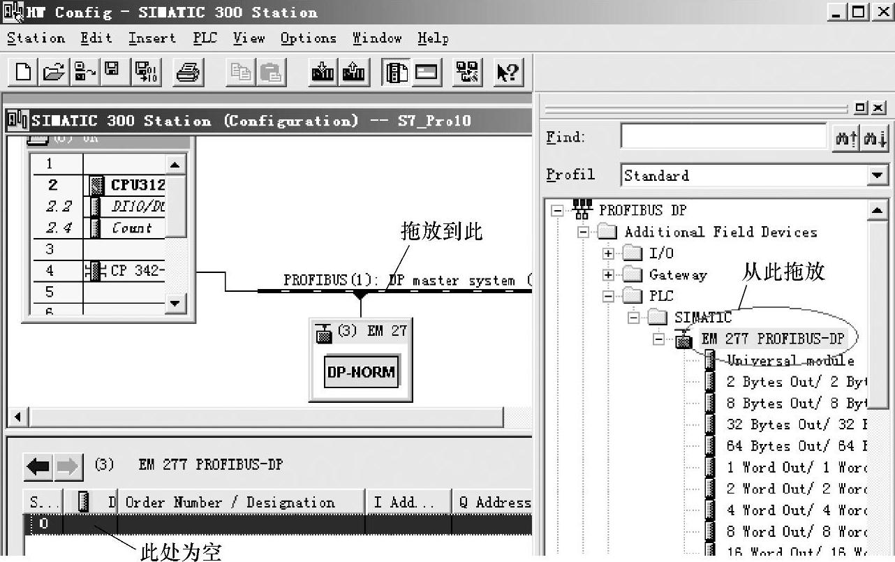895x562 pixels.
Task: Print the hardware configuration
Action: tap(188, 72)
